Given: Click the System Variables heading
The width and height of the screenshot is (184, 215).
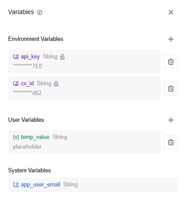Looking at the screenshot, I should 29,171.
